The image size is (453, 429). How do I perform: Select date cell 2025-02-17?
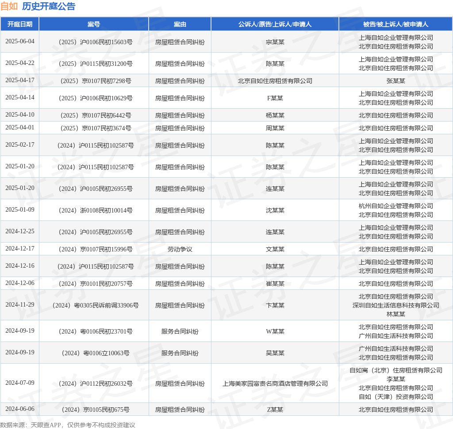point(19,145)
